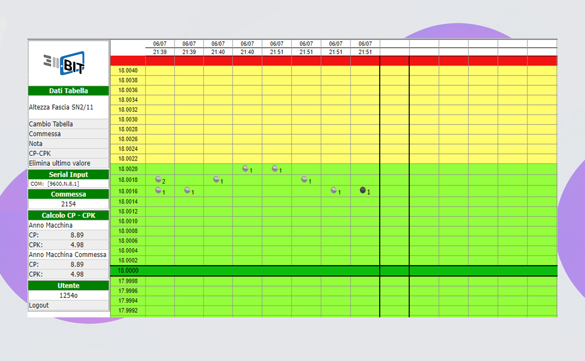Click CPK value 4.98 under Anno Macchina
This screenshot has width=585, height=361.
(x=77, y=245)
